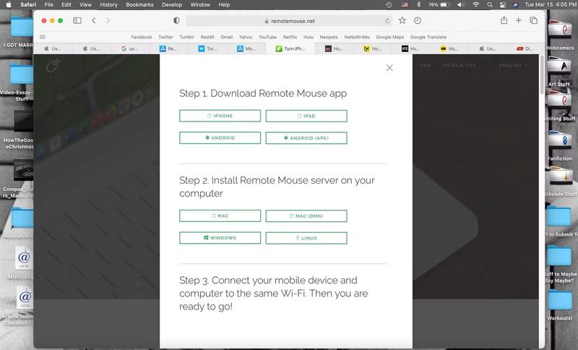
Task: Open the Netflix bookmark
Action: tap(290, 37)
